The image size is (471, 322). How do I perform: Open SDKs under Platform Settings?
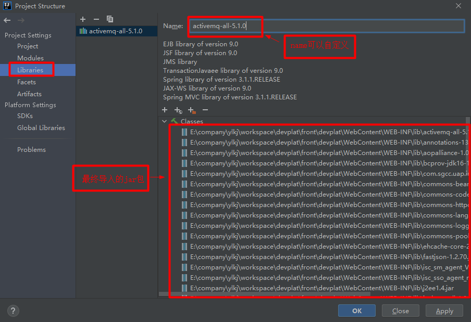tap(25, 115)
